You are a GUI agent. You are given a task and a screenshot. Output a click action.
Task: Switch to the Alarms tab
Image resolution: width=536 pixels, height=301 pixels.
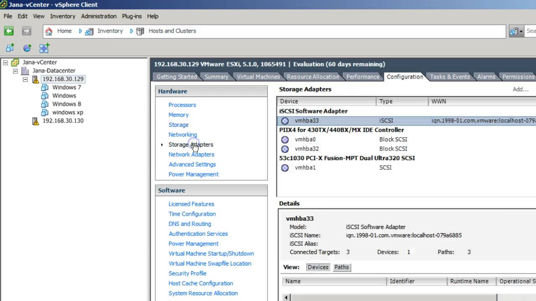(x=486, y=77)
